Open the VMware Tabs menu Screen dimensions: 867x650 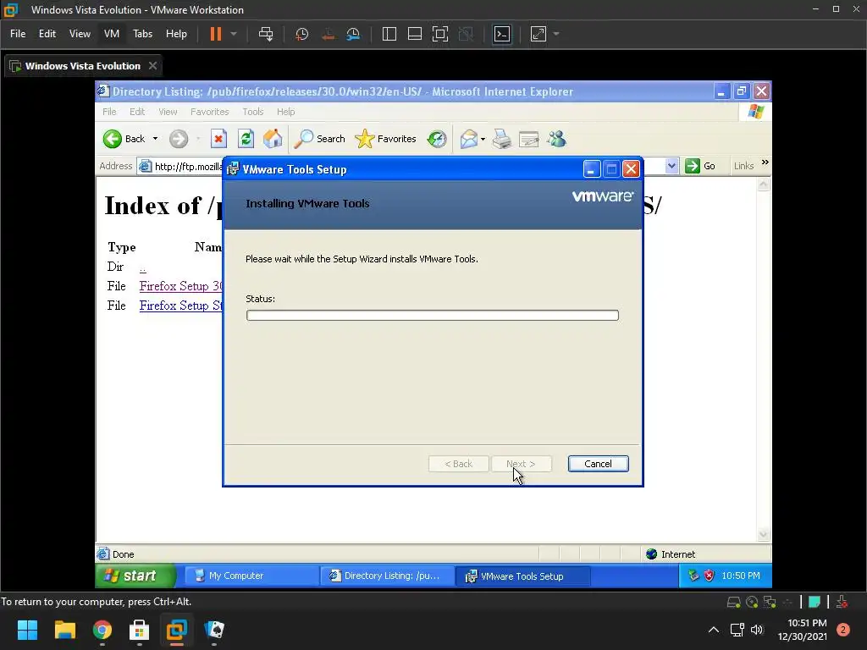click(142, 34)
